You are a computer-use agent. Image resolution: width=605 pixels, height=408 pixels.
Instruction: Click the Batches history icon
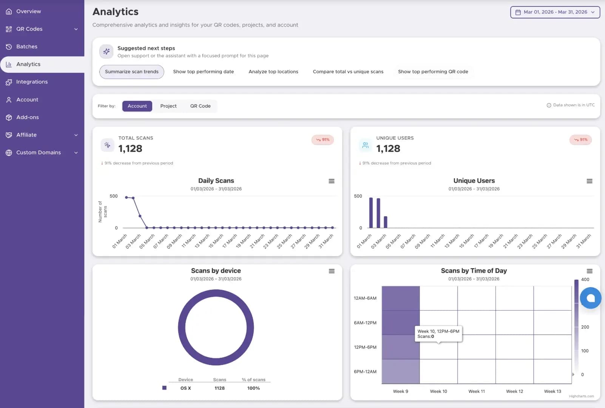(9, 46)
